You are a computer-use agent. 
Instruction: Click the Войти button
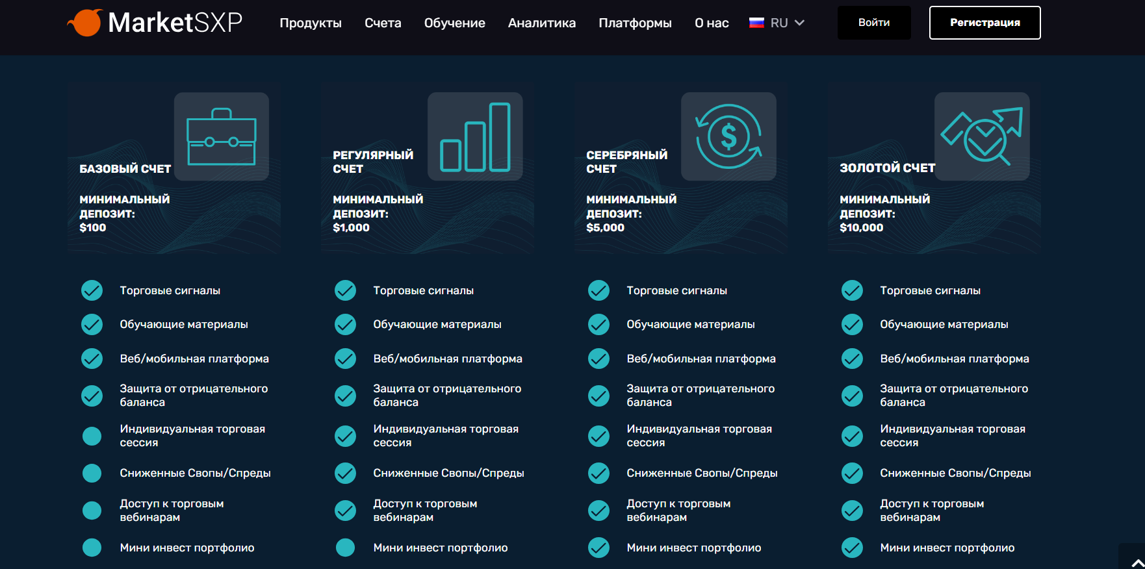coord(874,23)
